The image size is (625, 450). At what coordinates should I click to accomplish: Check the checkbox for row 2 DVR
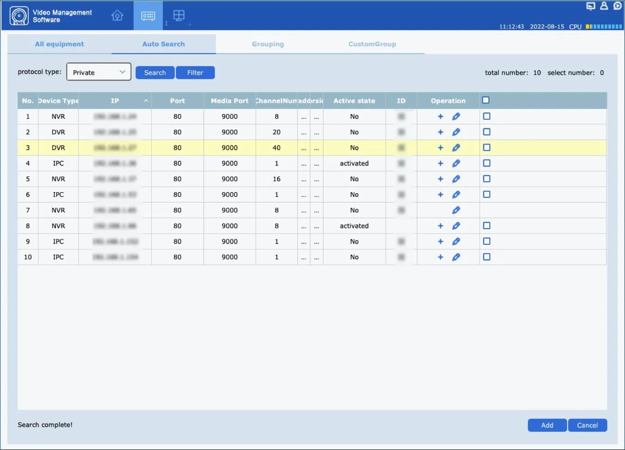[487, 132]
